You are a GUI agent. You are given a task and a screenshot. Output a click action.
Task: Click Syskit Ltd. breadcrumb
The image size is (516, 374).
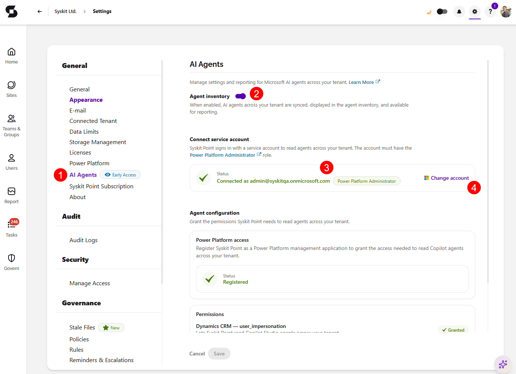[66, 12]
